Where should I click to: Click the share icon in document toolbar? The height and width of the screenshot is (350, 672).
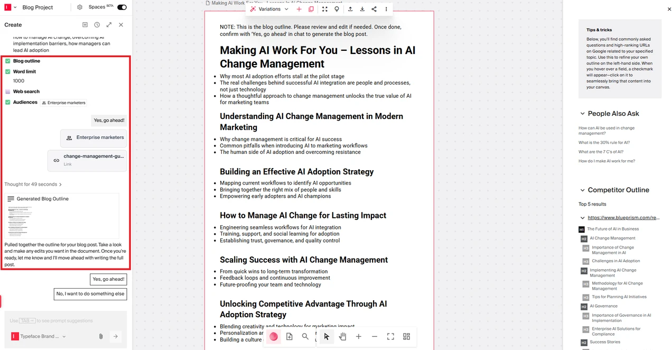tap(374, 9)
